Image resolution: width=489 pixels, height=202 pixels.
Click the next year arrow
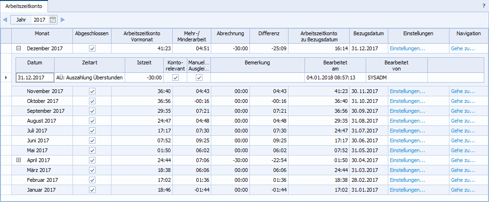(63, 20)
